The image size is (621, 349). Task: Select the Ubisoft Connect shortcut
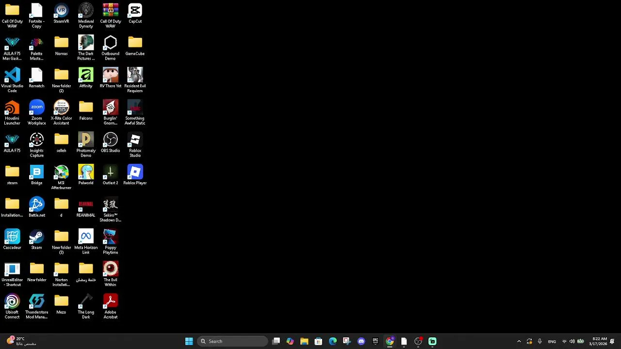(12, 307)
